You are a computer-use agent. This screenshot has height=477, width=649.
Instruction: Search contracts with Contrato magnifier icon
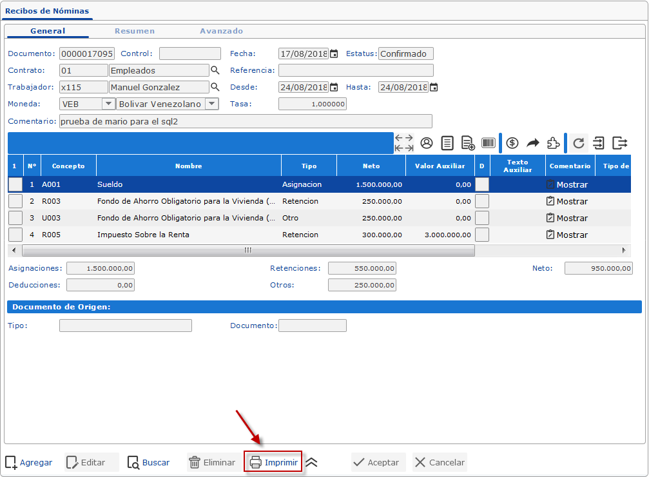pyautogui.click(x=215, y=70)
